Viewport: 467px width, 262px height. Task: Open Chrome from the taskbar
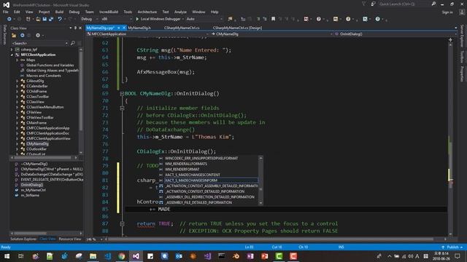tap(122, 256)
